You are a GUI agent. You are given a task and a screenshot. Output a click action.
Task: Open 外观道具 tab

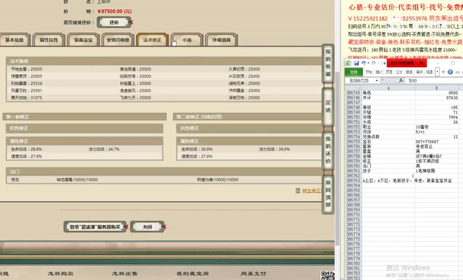tap(221, 40)
